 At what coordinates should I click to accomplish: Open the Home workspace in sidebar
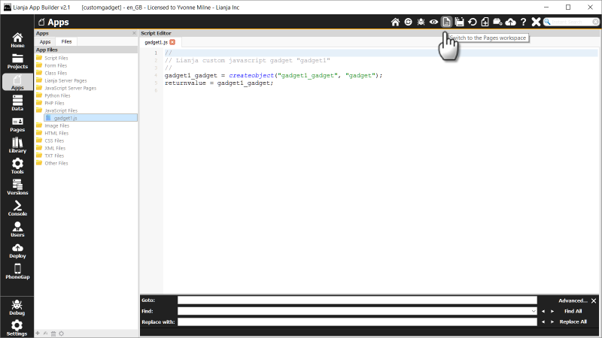[17, 41]
